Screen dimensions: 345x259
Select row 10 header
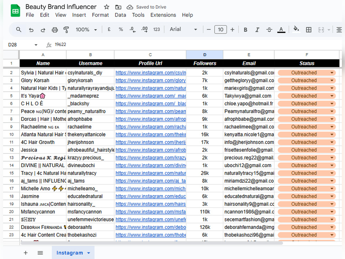[x=11, y=135]
